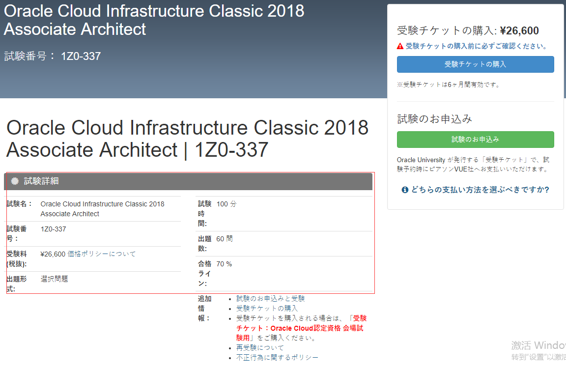Click the 受験チケットの購入: ¥26,600 heading
Viewport: 566px width, 369px height.
[x=468, y=30]
